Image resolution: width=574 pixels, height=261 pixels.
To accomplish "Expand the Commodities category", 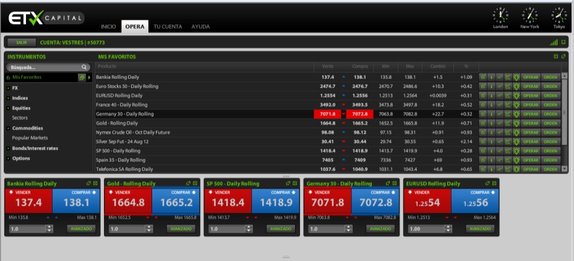I will (8, 128).
